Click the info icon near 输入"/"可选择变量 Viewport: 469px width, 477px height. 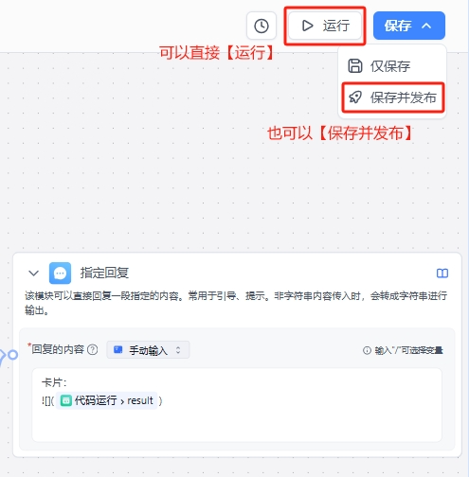pos(367,350)
